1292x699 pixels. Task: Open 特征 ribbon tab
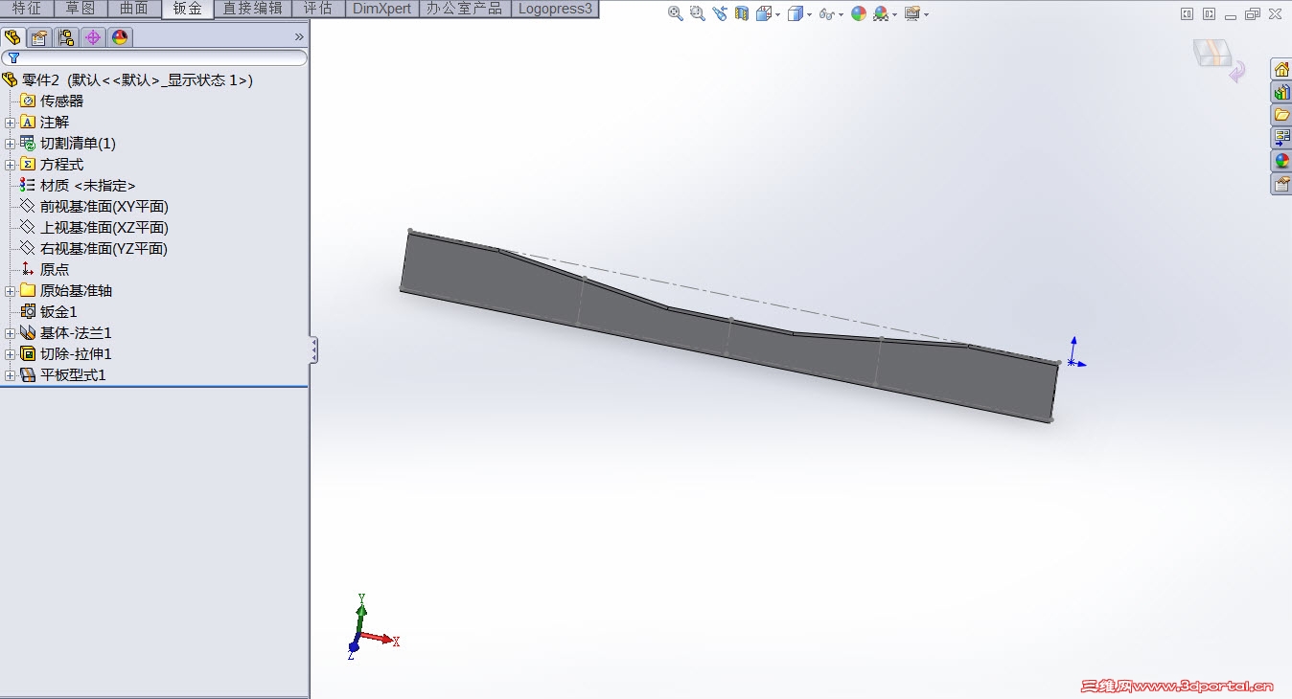27,9
